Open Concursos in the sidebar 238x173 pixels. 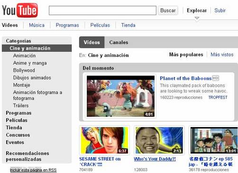click(18, 135)
